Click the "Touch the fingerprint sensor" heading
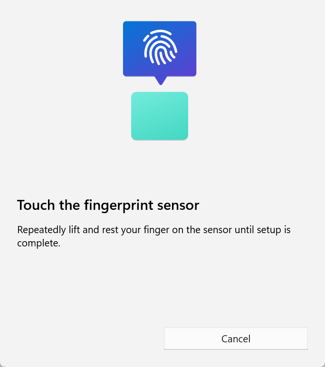Screen dimensions: 325x367 pyautogui.click(x=108, y=205)
